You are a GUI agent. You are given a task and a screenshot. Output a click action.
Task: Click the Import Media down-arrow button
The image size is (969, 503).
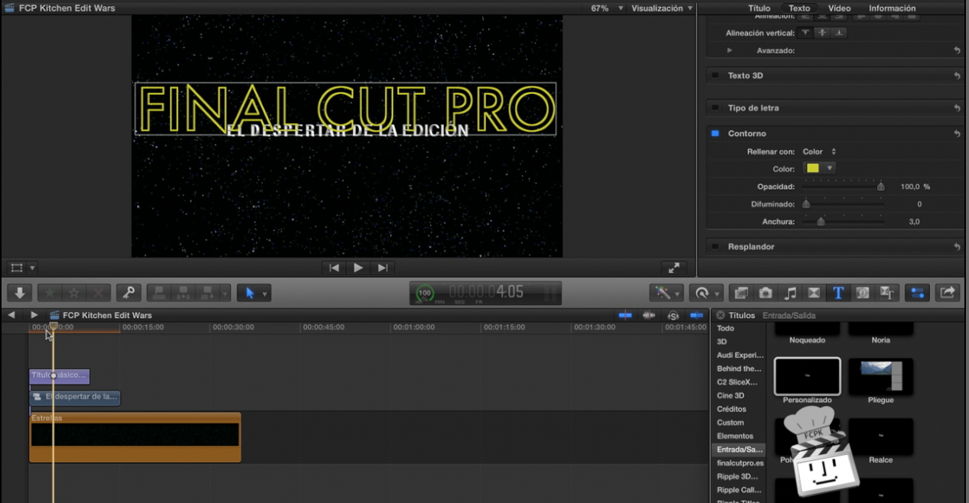(x=20, y=293)
